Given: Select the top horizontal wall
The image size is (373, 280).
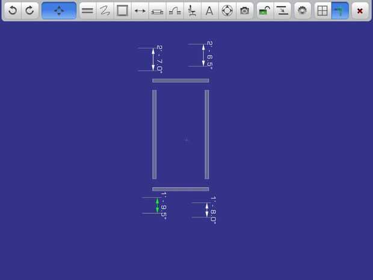Looking at the screenshot, I should pyautogui.click(x=180, y=81).
